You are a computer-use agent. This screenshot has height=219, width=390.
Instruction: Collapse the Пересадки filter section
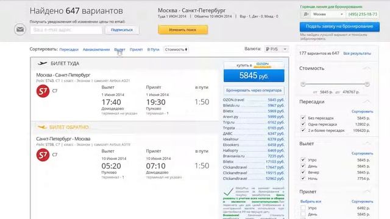pos(367,102)
